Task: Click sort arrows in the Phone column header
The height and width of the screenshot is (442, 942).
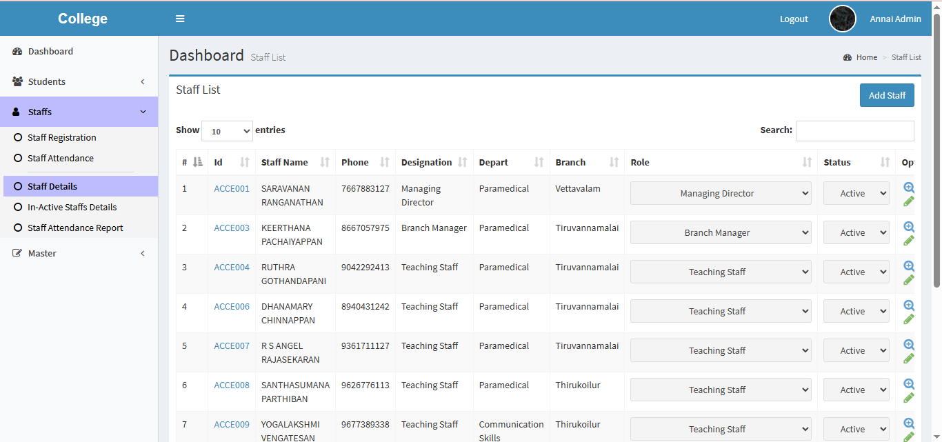Action: (x=385, y=163)
